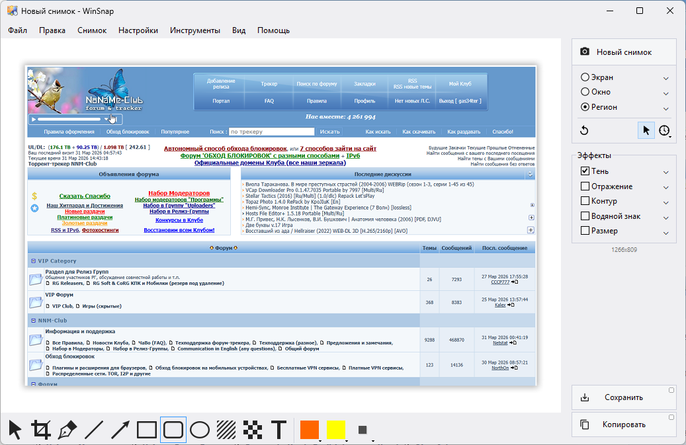
Task: Uncheck the Тень effect checkbox
Action: [x=585, y=171]
